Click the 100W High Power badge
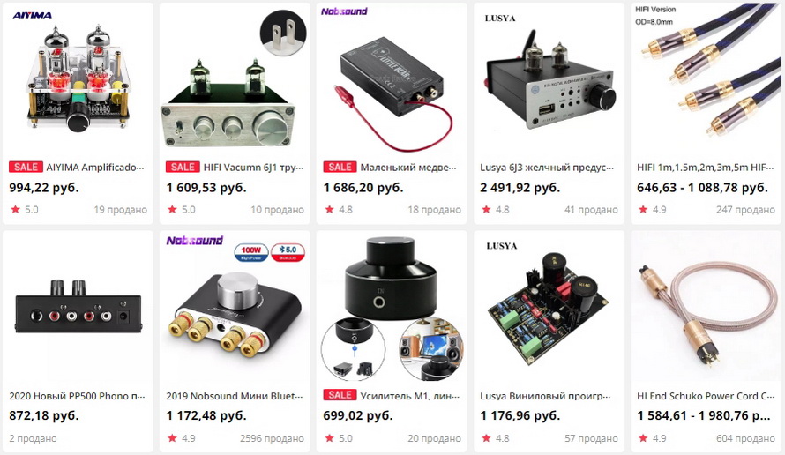Viewport: 785px width, 455px height. coord(251,252)
